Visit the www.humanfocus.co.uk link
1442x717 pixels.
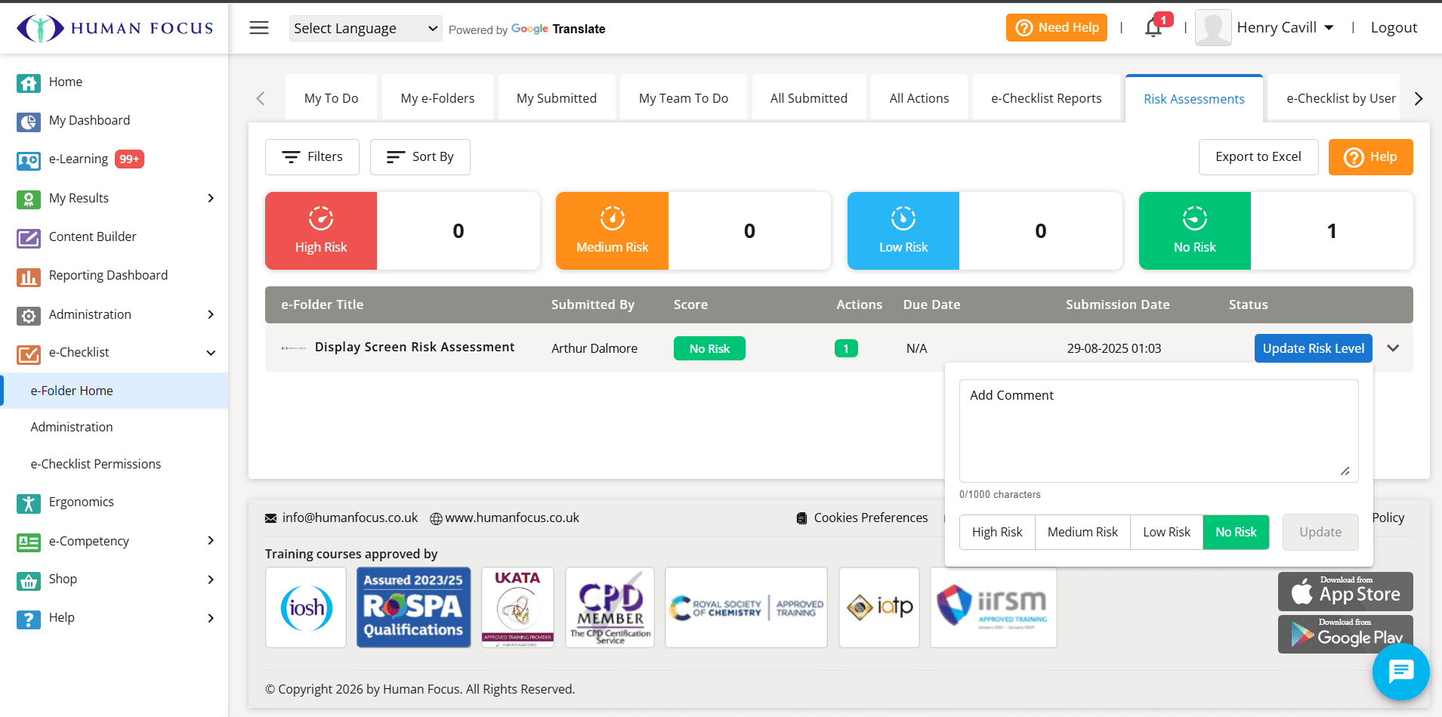(x=511, y=518)
